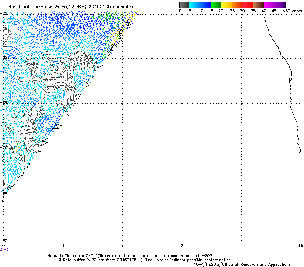
Task: Click the NOAA/NESDIS Office of Research credit
Action: (x=242, y=265)
